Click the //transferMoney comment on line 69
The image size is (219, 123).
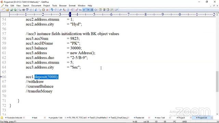pos(39,91)
